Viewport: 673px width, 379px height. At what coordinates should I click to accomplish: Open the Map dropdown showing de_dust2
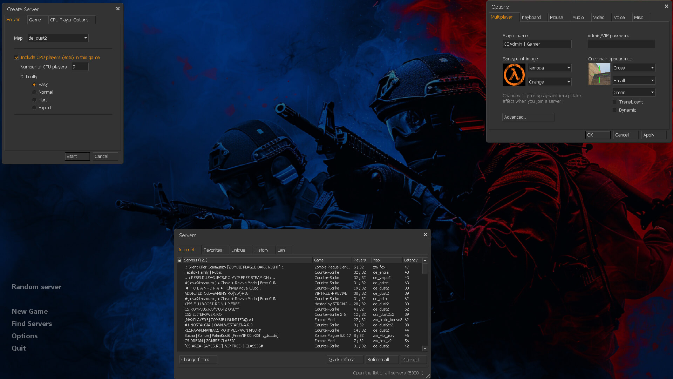click(x=58, y=38)
